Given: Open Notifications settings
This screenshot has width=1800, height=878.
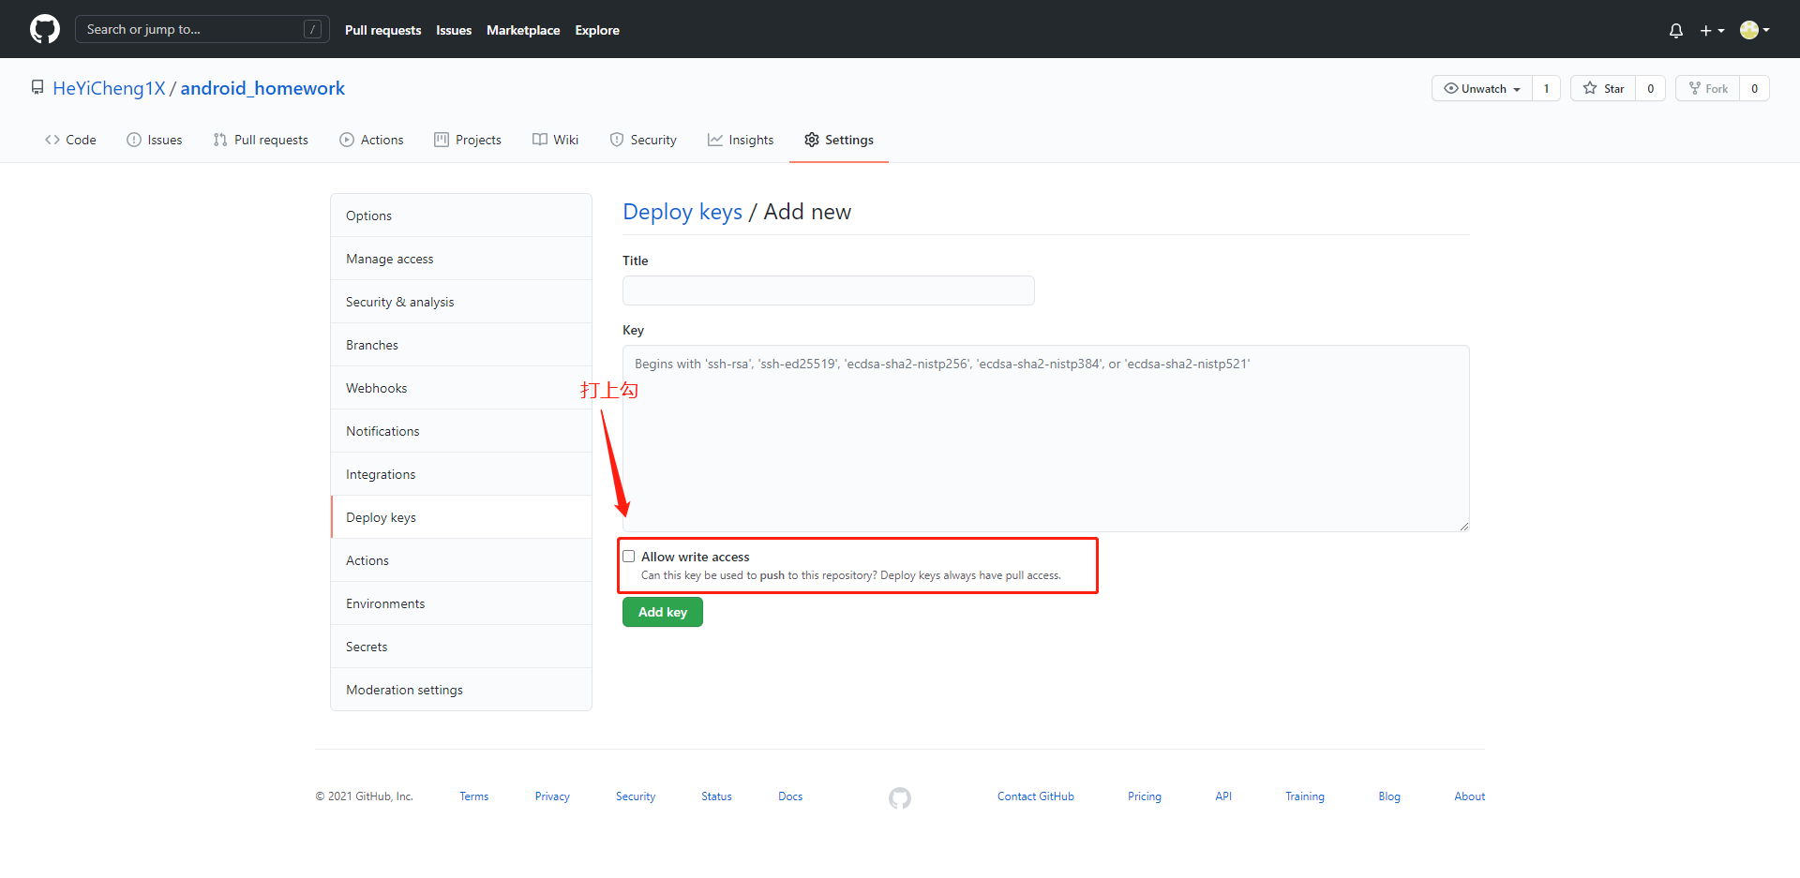Looking at the screenshot, I should pyautogui.click(x=461, y=431).
